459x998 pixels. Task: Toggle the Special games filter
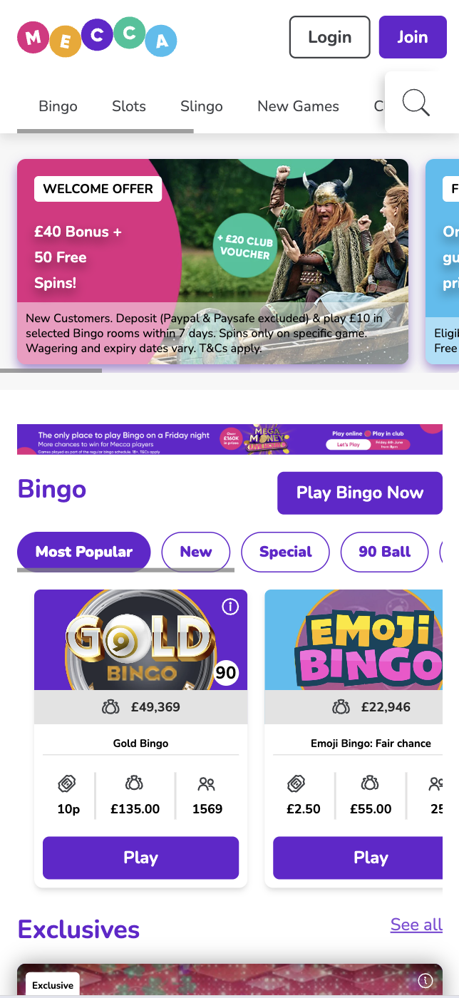point(285,551)
